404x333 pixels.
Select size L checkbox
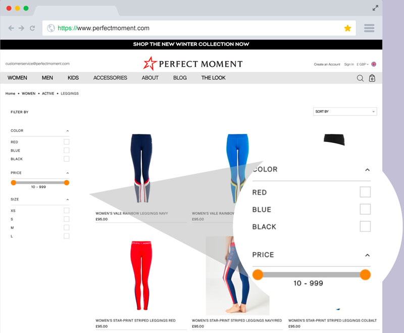(67, 236)
